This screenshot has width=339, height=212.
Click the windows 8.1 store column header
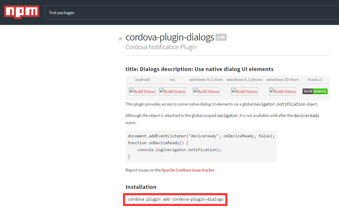coord(206,79)
